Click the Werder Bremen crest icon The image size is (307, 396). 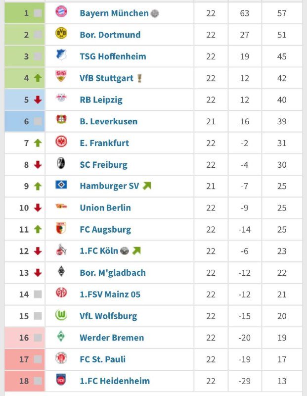tap(61, 337)
